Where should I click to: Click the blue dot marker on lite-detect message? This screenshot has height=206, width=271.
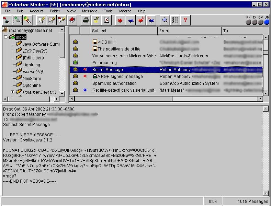[84, 90]
